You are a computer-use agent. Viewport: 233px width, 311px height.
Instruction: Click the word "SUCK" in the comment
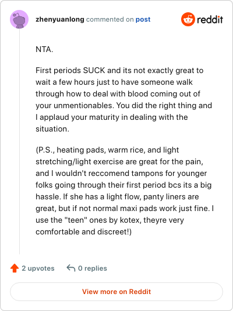pos(94,70)
